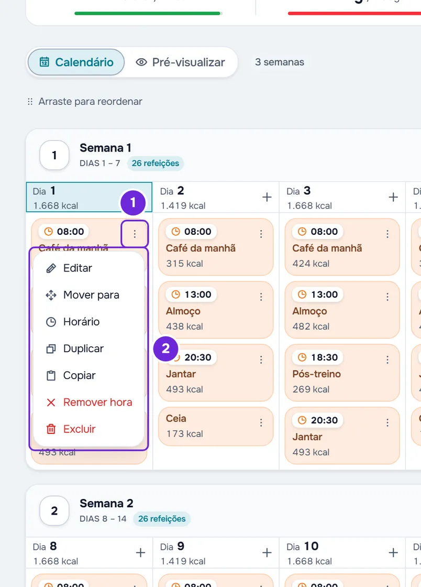Viewport: 421px width, 587px height.
Task: Click the green progress bar at top
Action: 148,14
